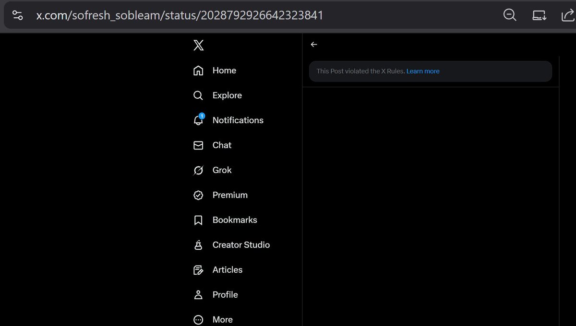576x326 pixels.
Task: Open Creator Studio label in the sidebar
Action: (241, 245)
